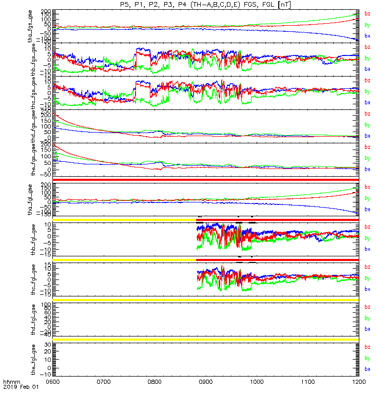The width and height of the screenshot is (385, 411).
Task: Click the 1100 time axis tick label
Action: (308, 382)
